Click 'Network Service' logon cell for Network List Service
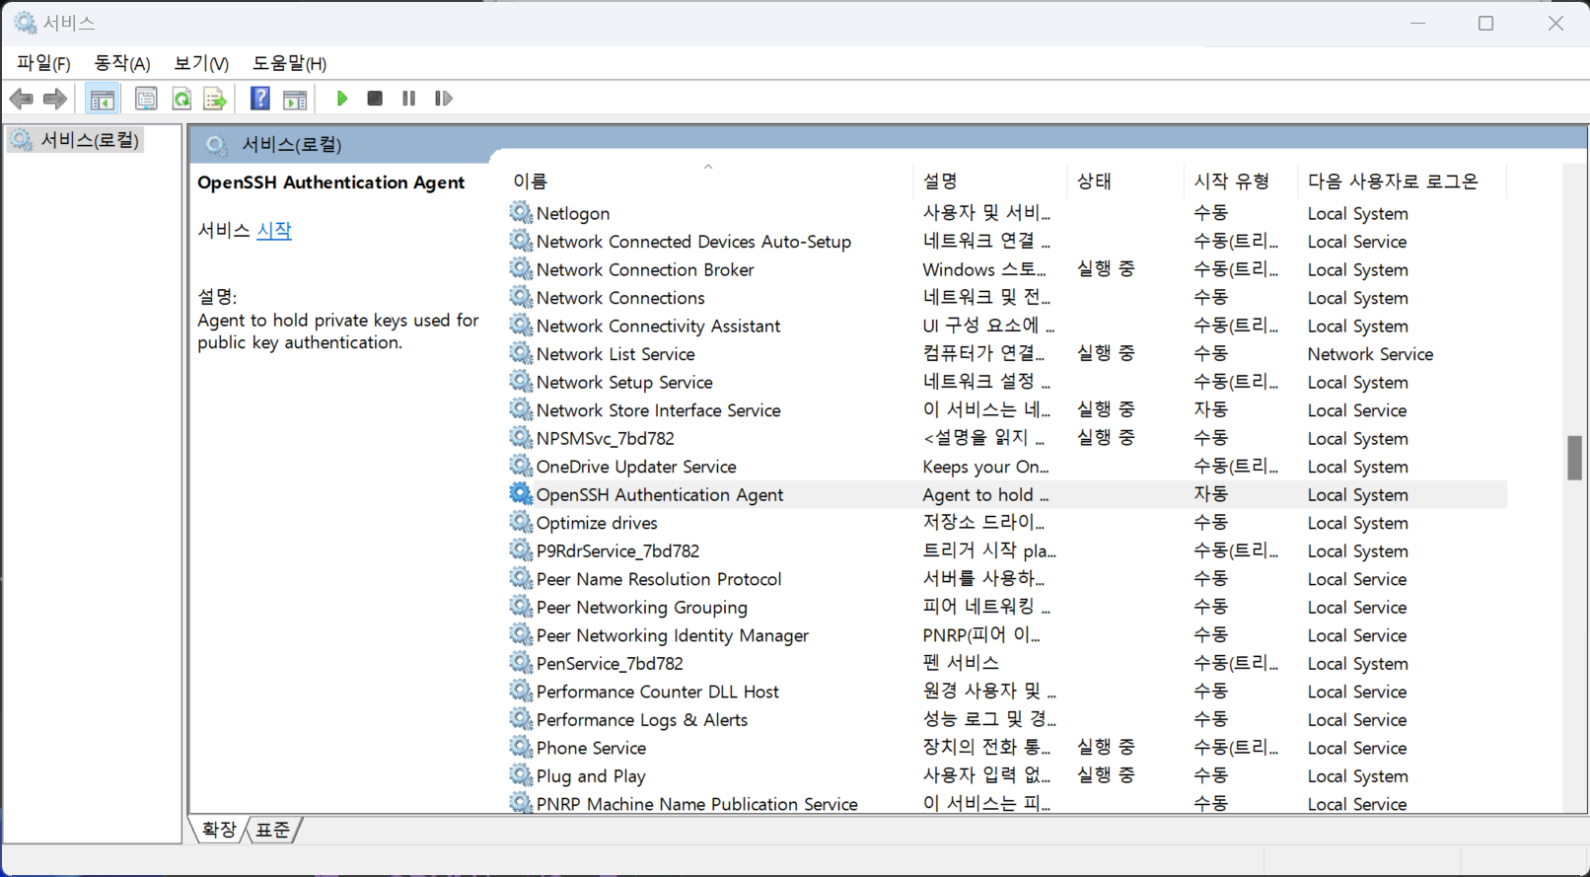The image size is (1590, 877). coord(1370,353)
